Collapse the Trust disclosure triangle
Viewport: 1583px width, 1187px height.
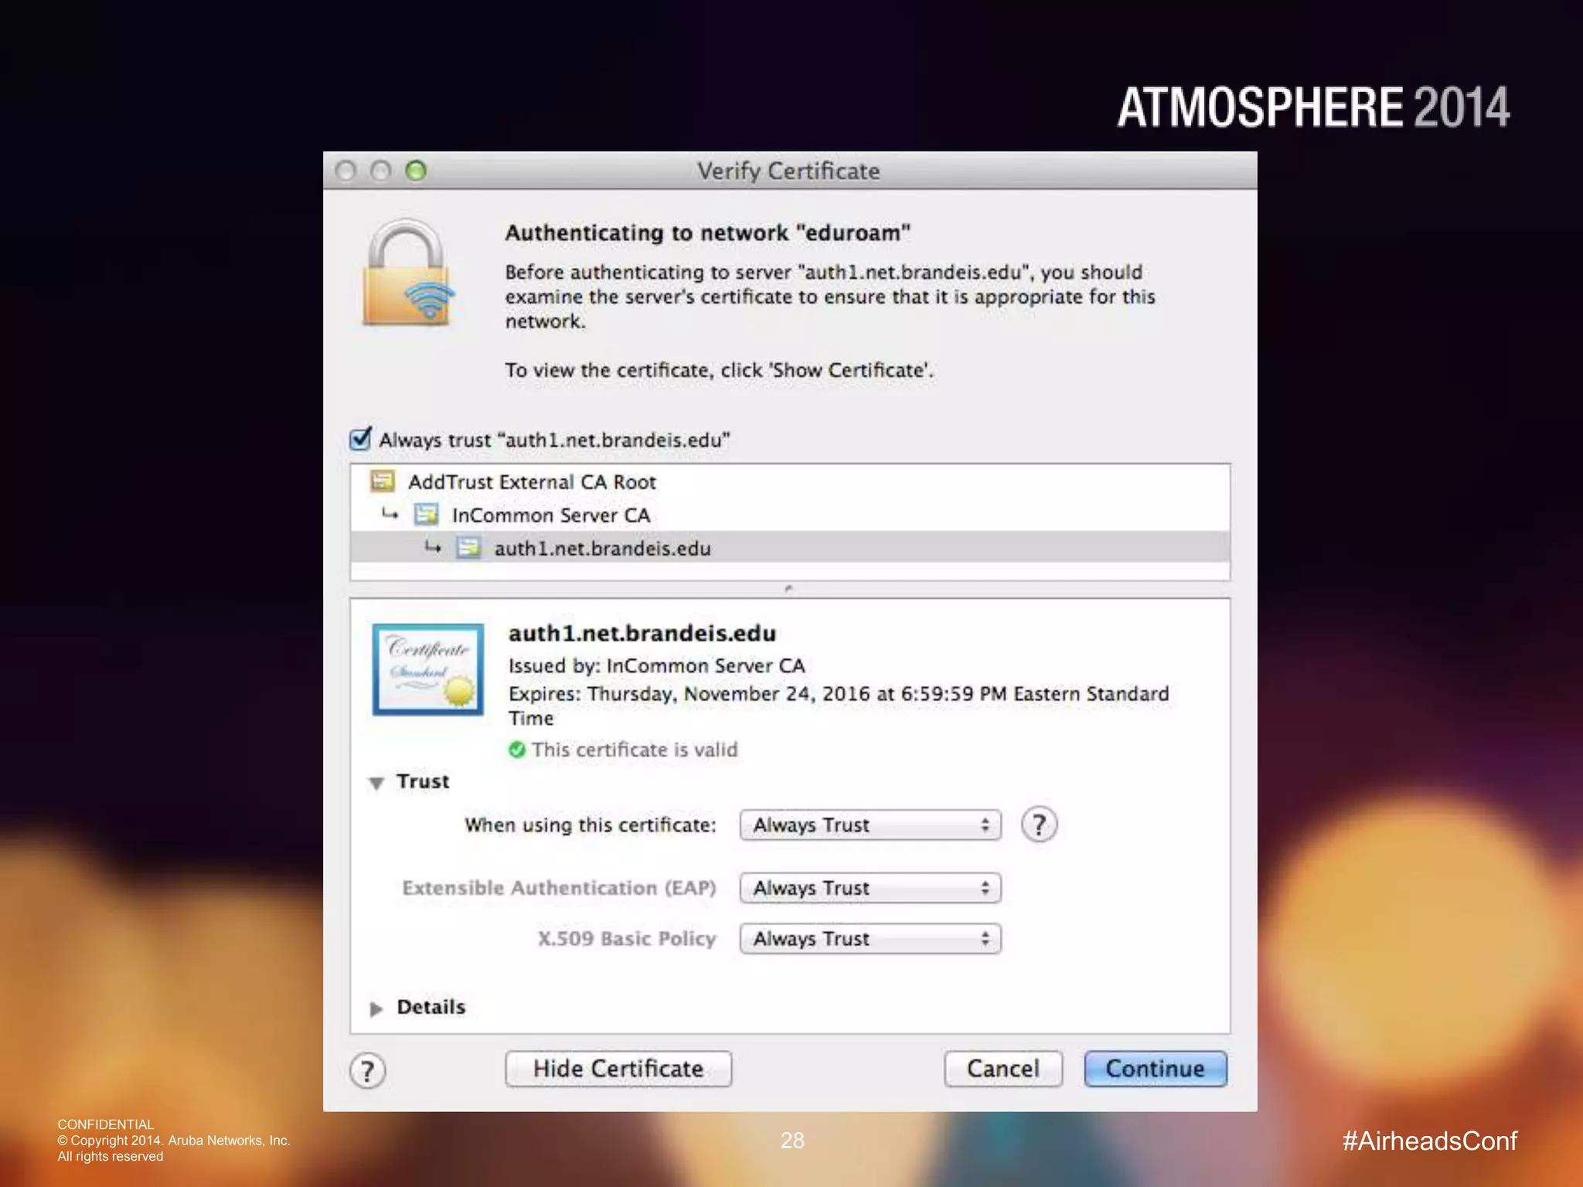pos(376,783)
